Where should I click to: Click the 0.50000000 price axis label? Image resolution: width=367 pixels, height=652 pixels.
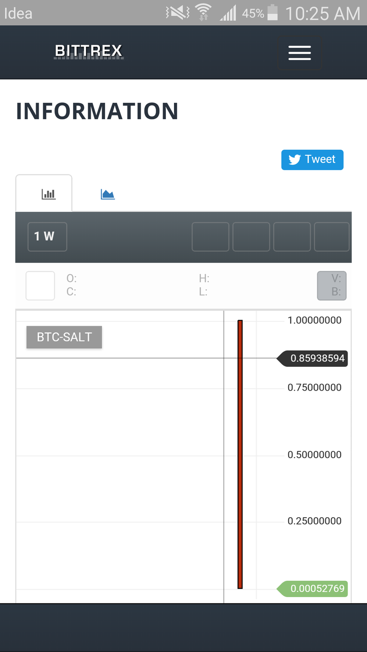pos(314,455)
